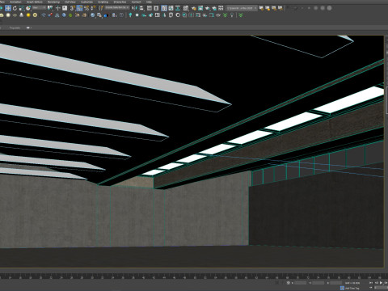Open the Scripting menu
Image resolution: width=388 pixels, height=291 pixels.
pyautogui.click(x=103, y=2)
